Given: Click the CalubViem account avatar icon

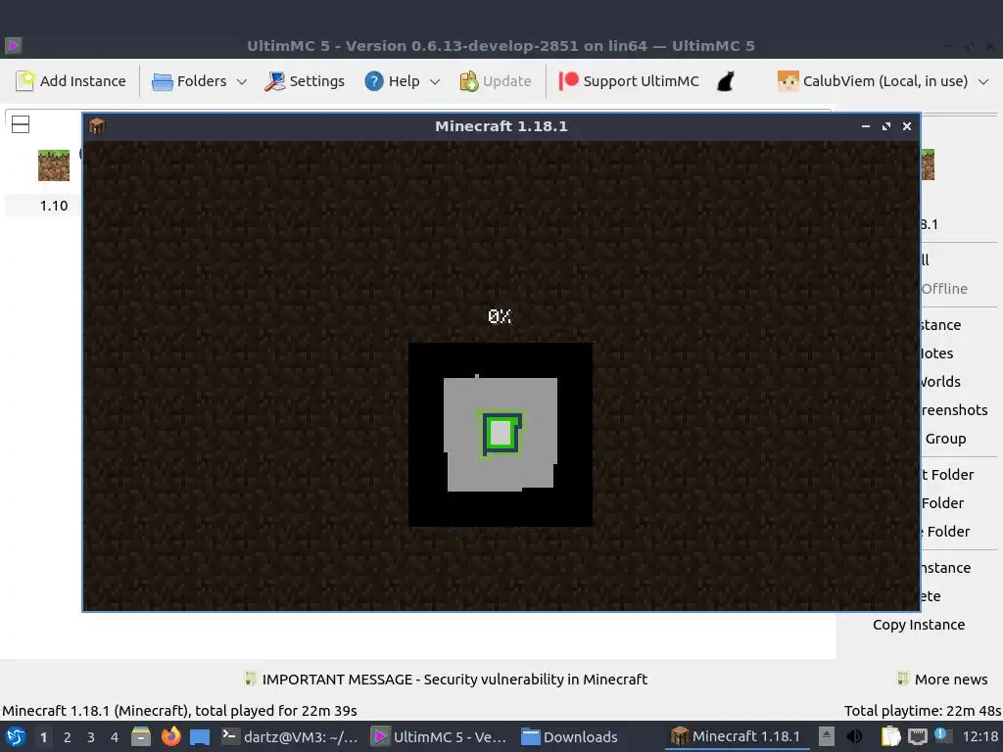Looking at the screenshot, I should click(788, 81).
